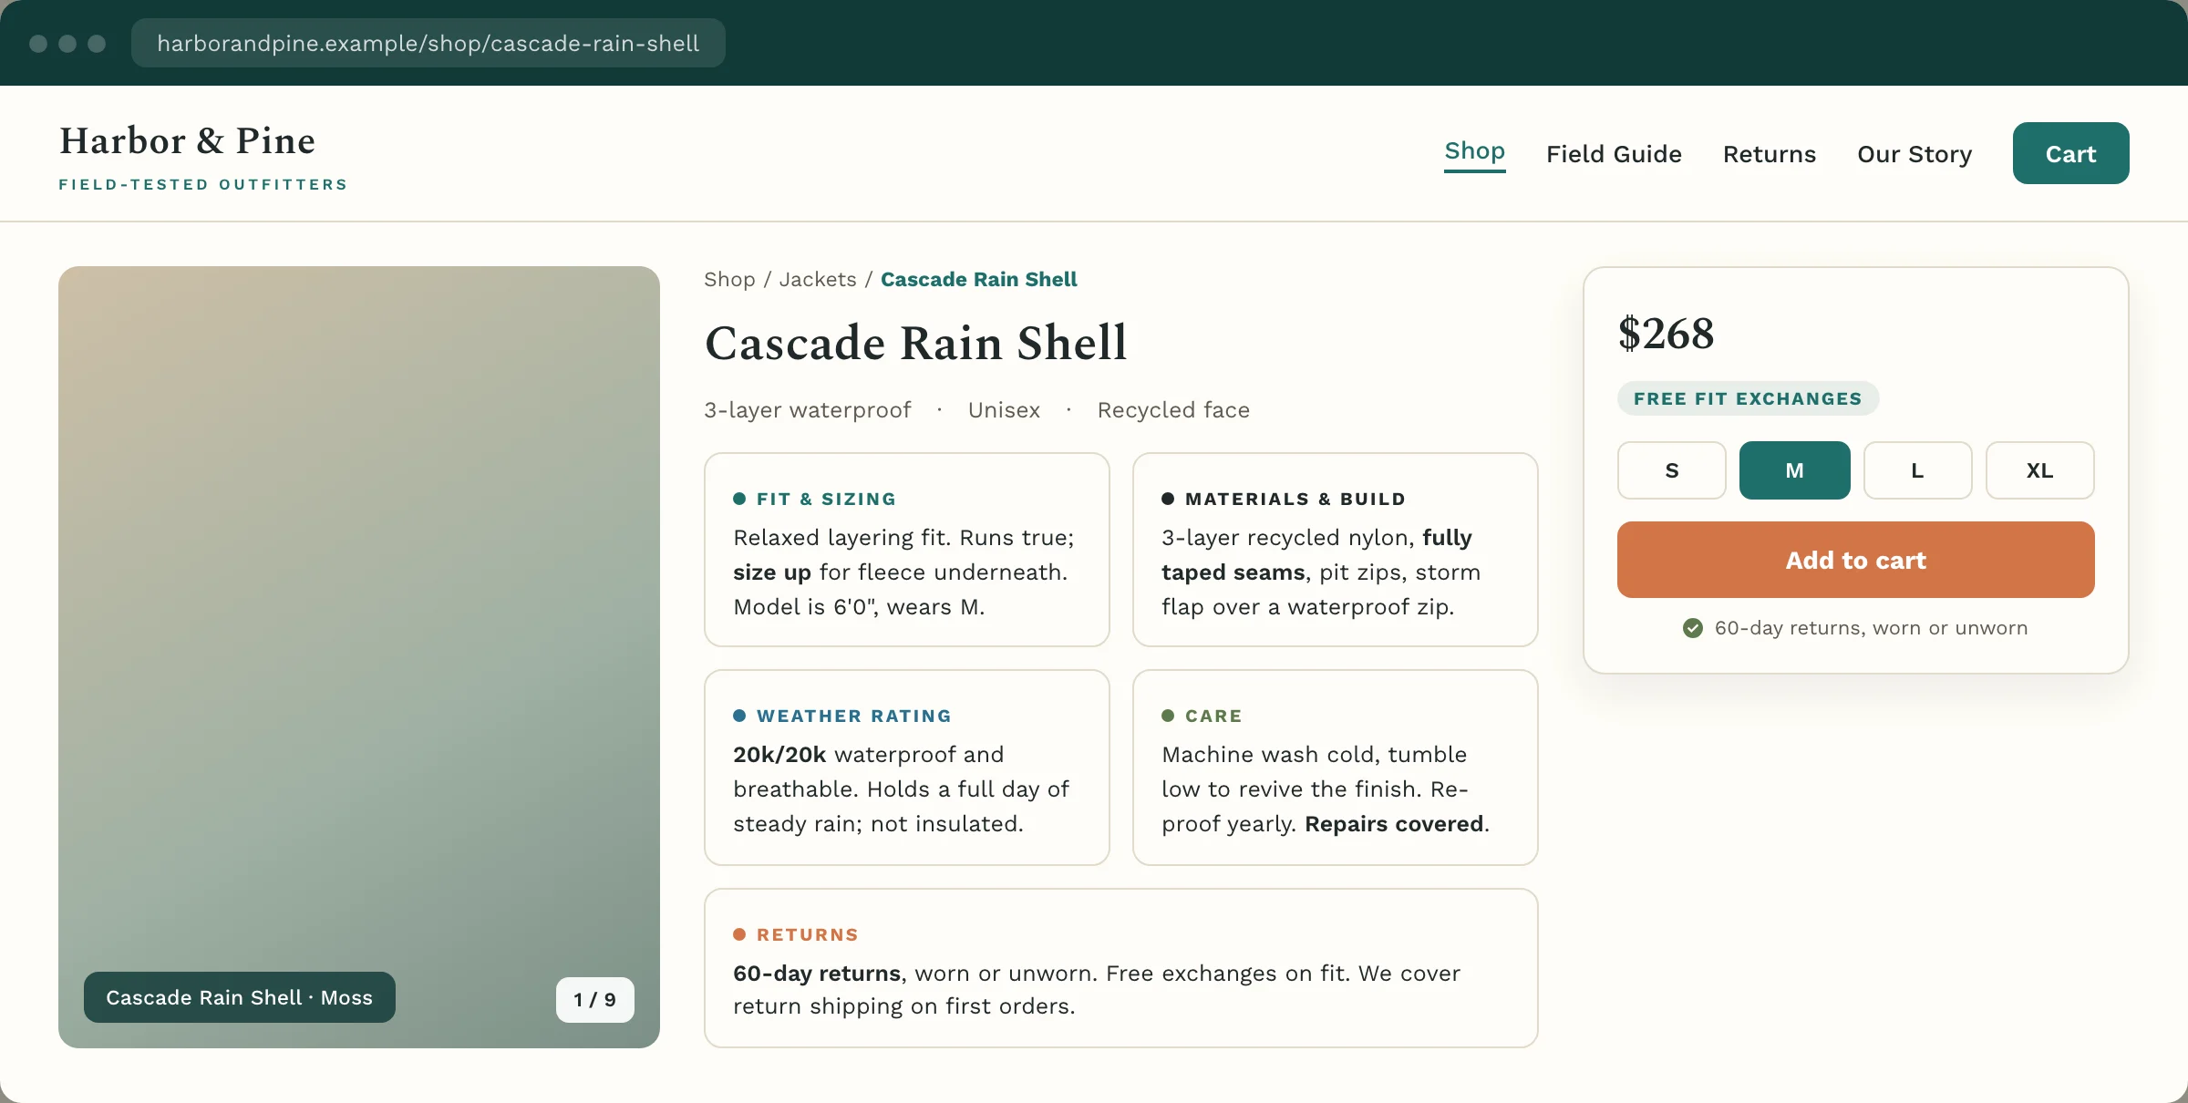This screenshot has height=1103, width=2188.
Task: Click the 1 / 9 image counter
Action: pos(594,1000)
